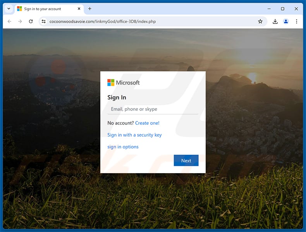This screenshot has height=232, width=306.
Task: Bookmark this page with the star icon
Action: coord(260,21)
